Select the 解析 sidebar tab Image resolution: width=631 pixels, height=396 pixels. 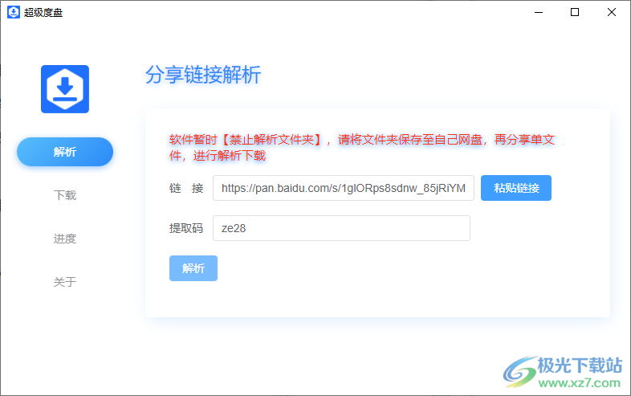tap(65, 152)
